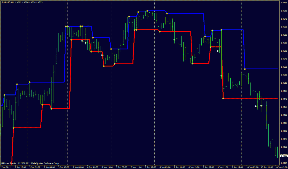Click the red line's final flat segment at right
288x169 pixels.
(250, 98)
